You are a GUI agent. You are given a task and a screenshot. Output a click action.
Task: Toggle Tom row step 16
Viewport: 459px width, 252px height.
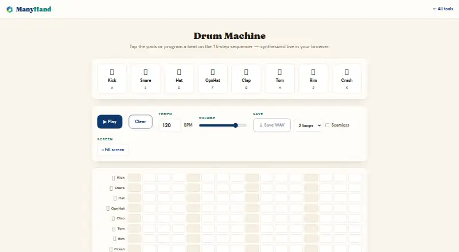pyautogui.click(x=355, y=229)
